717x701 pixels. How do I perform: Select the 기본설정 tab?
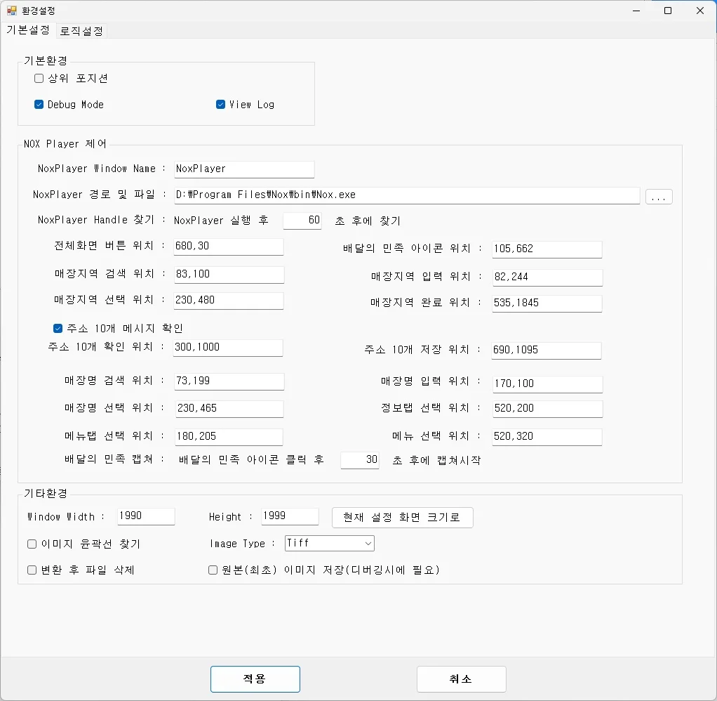pos(28,30)
